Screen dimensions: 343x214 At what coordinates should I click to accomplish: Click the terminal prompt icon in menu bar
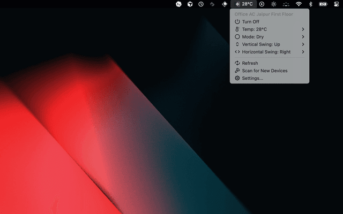click(x=178, y=4)
